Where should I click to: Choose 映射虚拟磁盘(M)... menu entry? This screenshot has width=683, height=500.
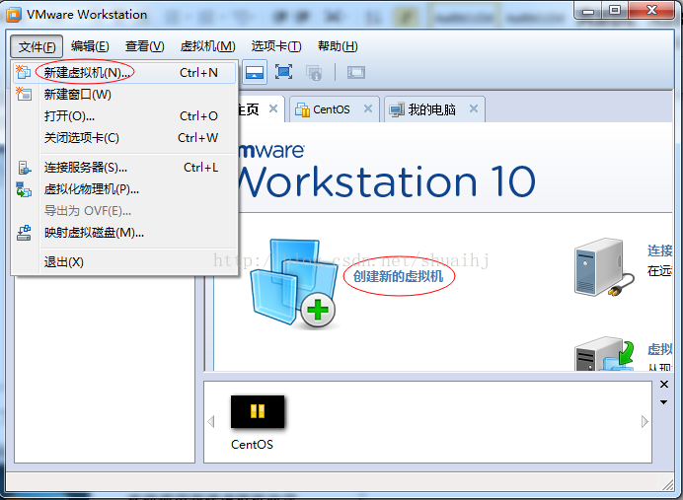click(124, 233)
